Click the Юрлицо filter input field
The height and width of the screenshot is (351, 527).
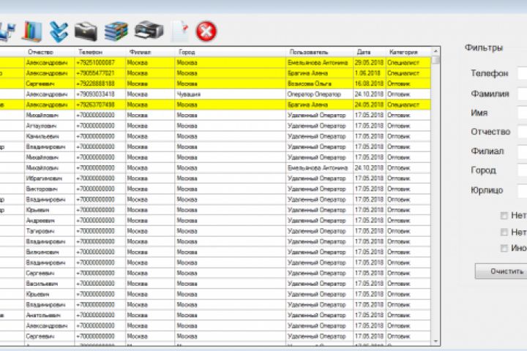coord(522,190)
